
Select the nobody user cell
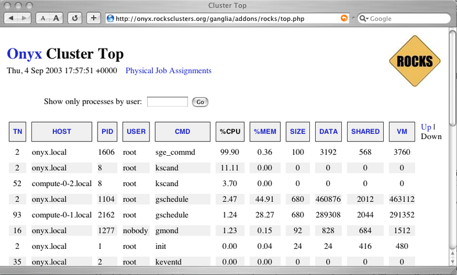(135, 231)
